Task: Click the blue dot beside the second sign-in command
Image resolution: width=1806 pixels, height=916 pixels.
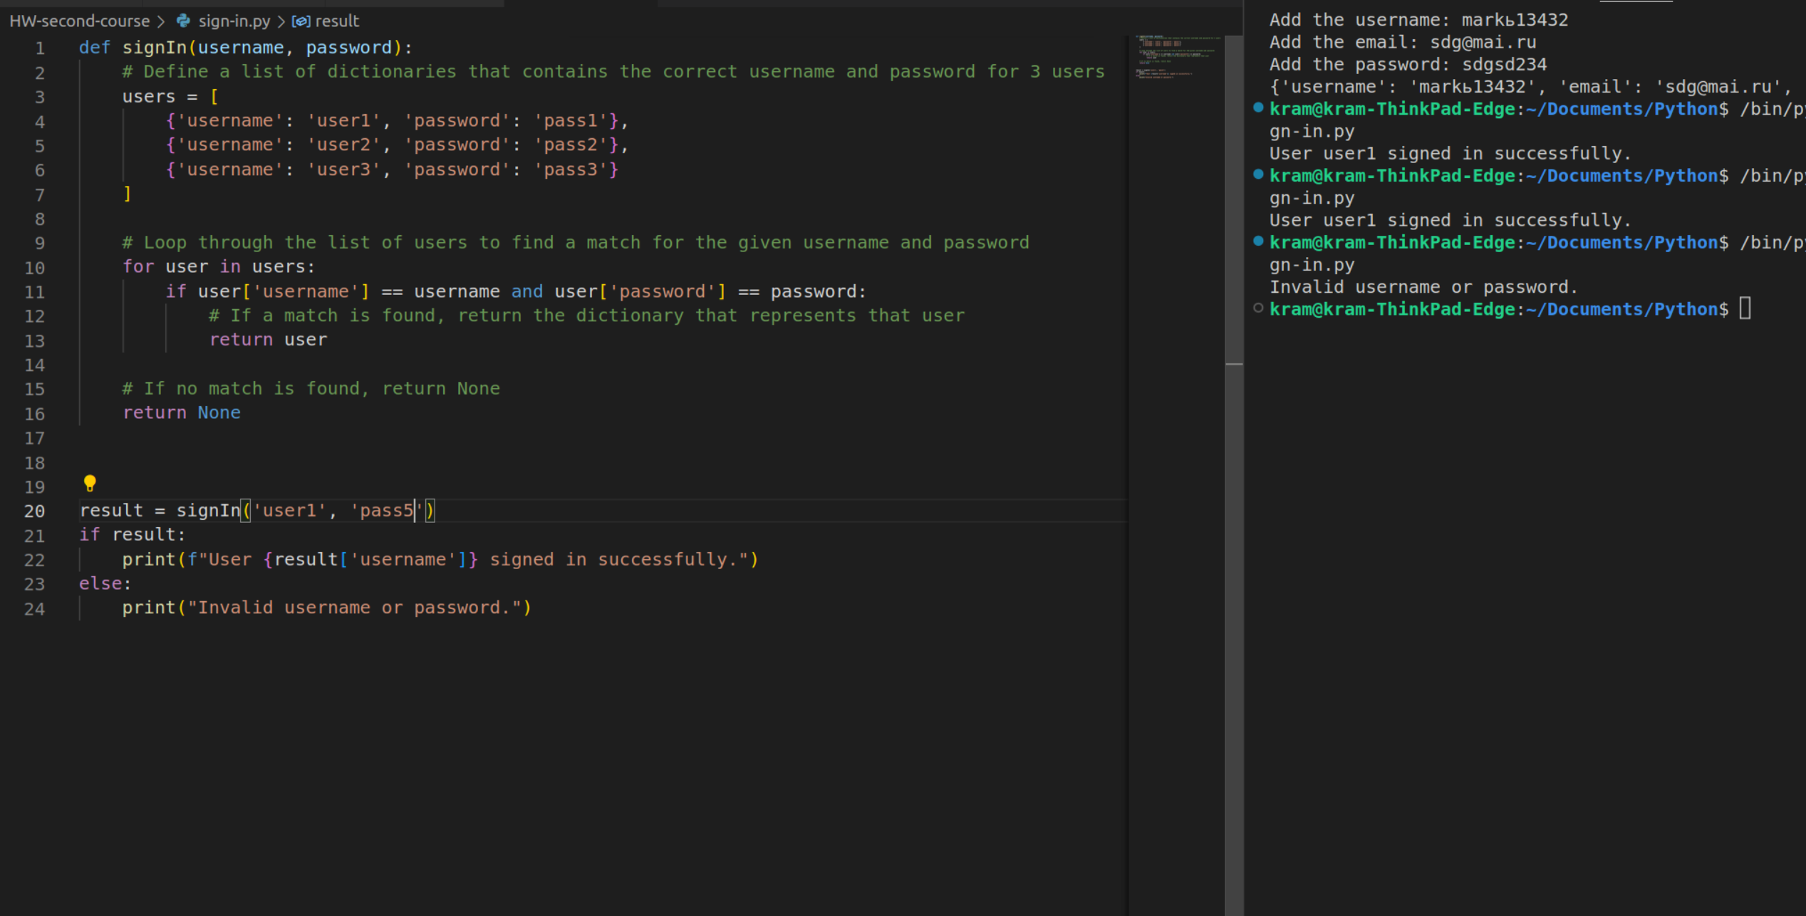Action: click(x=1258, y=175)
